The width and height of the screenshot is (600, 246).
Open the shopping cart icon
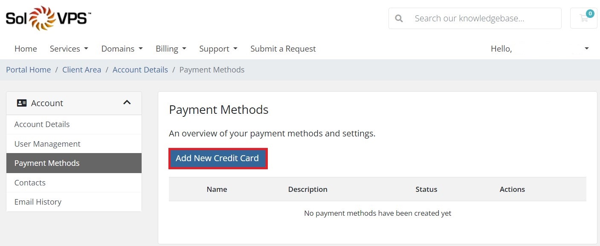[x=583, y=18]
